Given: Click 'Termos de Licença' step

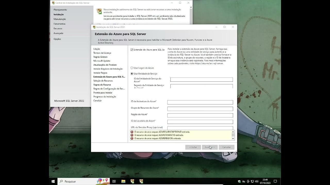Looking at the screenshot, I should coord(102,53).
